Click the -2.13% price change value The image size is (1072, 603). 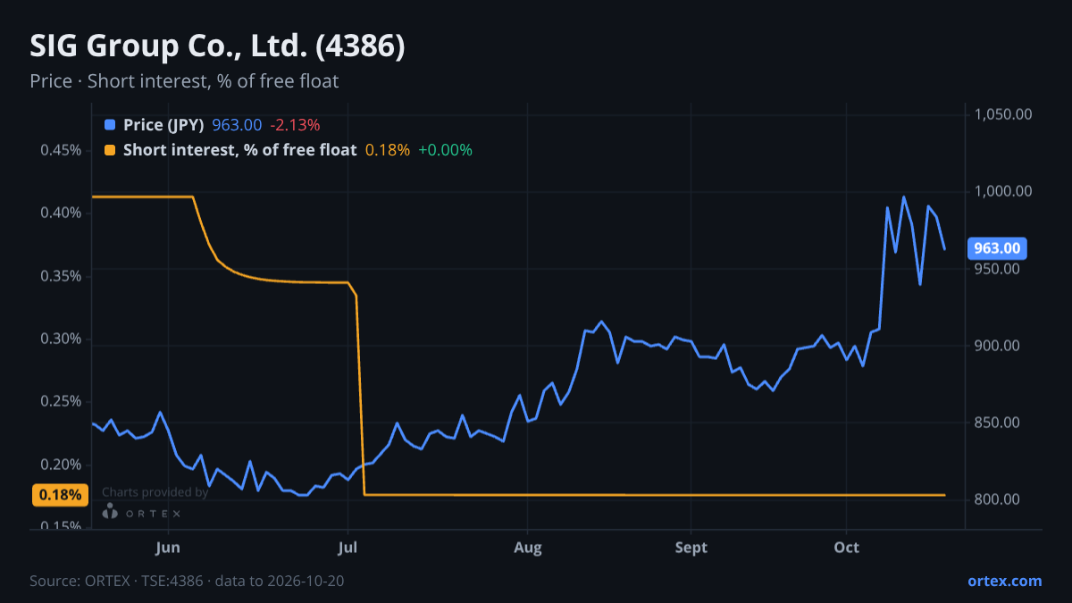point(295,125)
